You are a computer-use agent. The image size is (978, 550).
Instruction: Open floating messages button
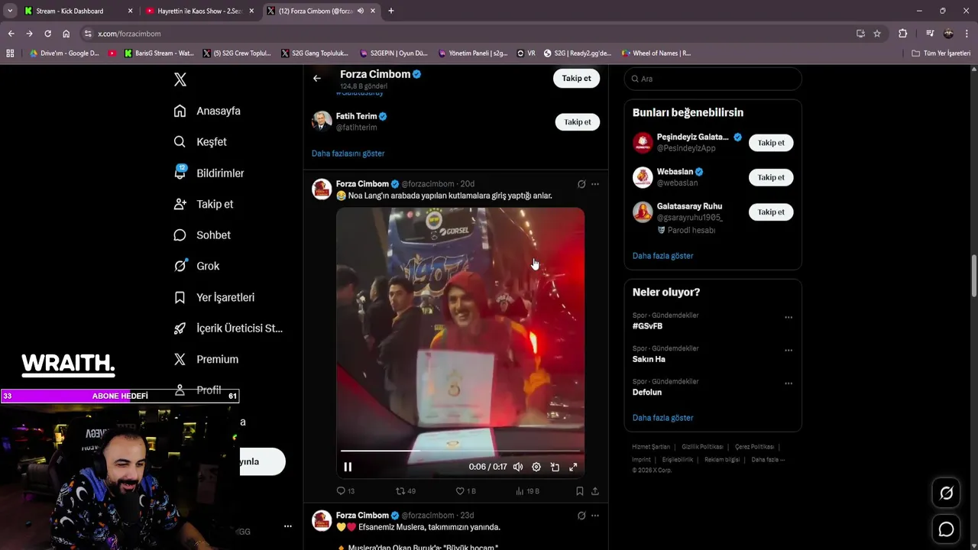point(946,529)
